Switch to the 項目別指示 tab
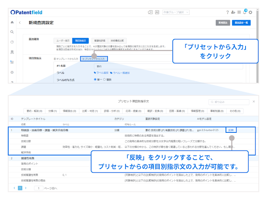 point(81,40)
